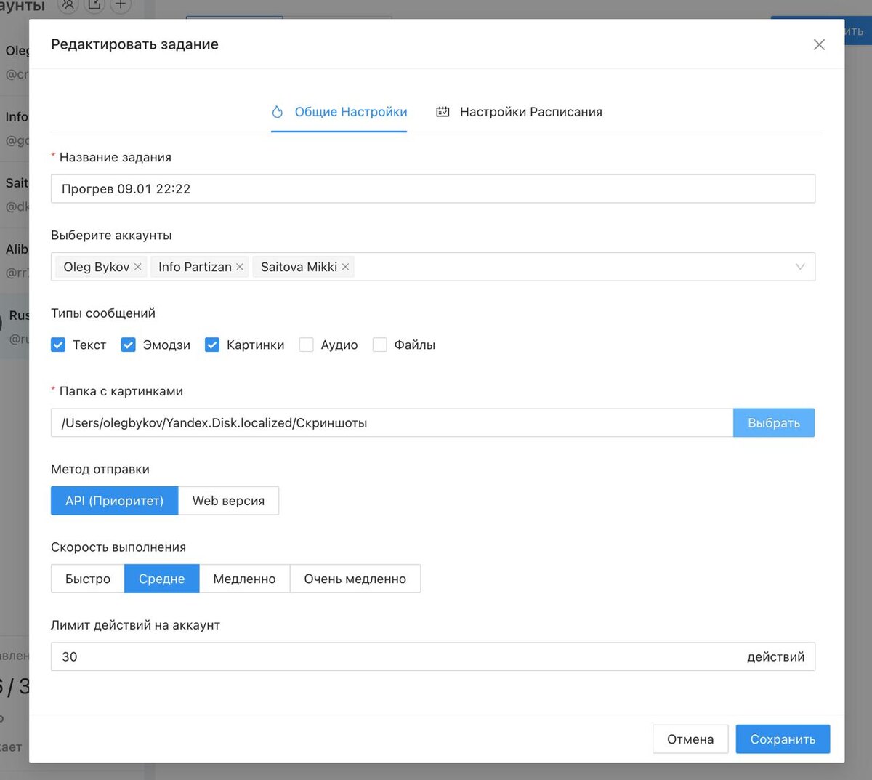The image size is (872, 780).
Task: Enable the Файлы message type
Action: 379,345
